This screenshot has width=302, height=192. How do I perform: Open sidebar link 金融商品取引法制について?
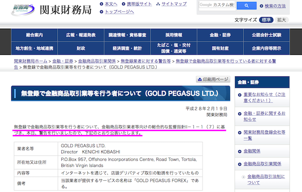point(266,179)
